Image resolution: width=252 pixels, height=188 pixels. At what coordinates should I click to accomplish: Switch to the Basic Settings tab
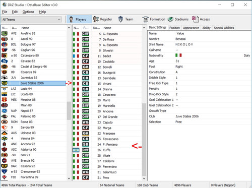158,27
